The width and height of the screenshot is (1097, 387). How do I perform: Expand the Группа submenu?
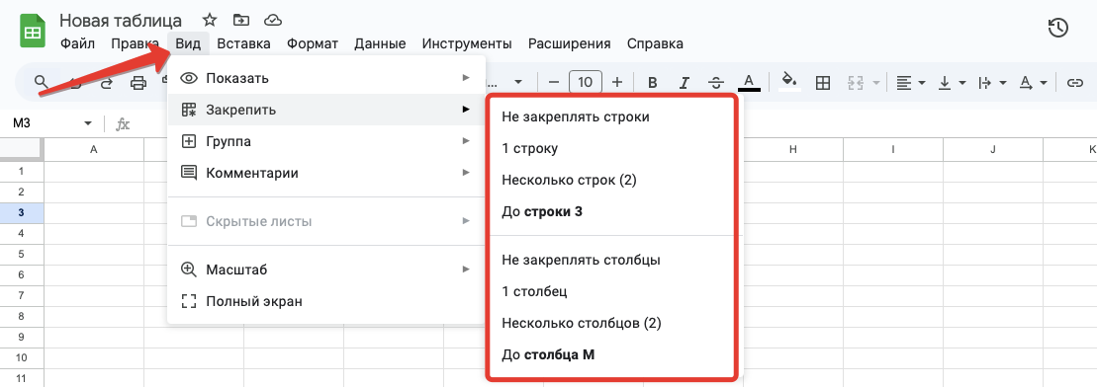(326, 141)
